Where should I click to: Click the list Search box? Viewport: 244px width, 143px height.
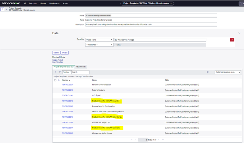point(80,72)
